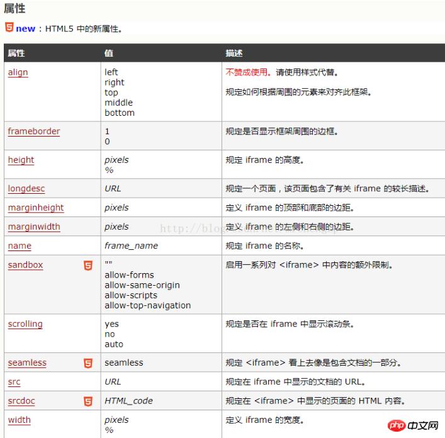Select 'left' value in align row
This screenshot has width=445, height=438.
(x=111, y=72)
